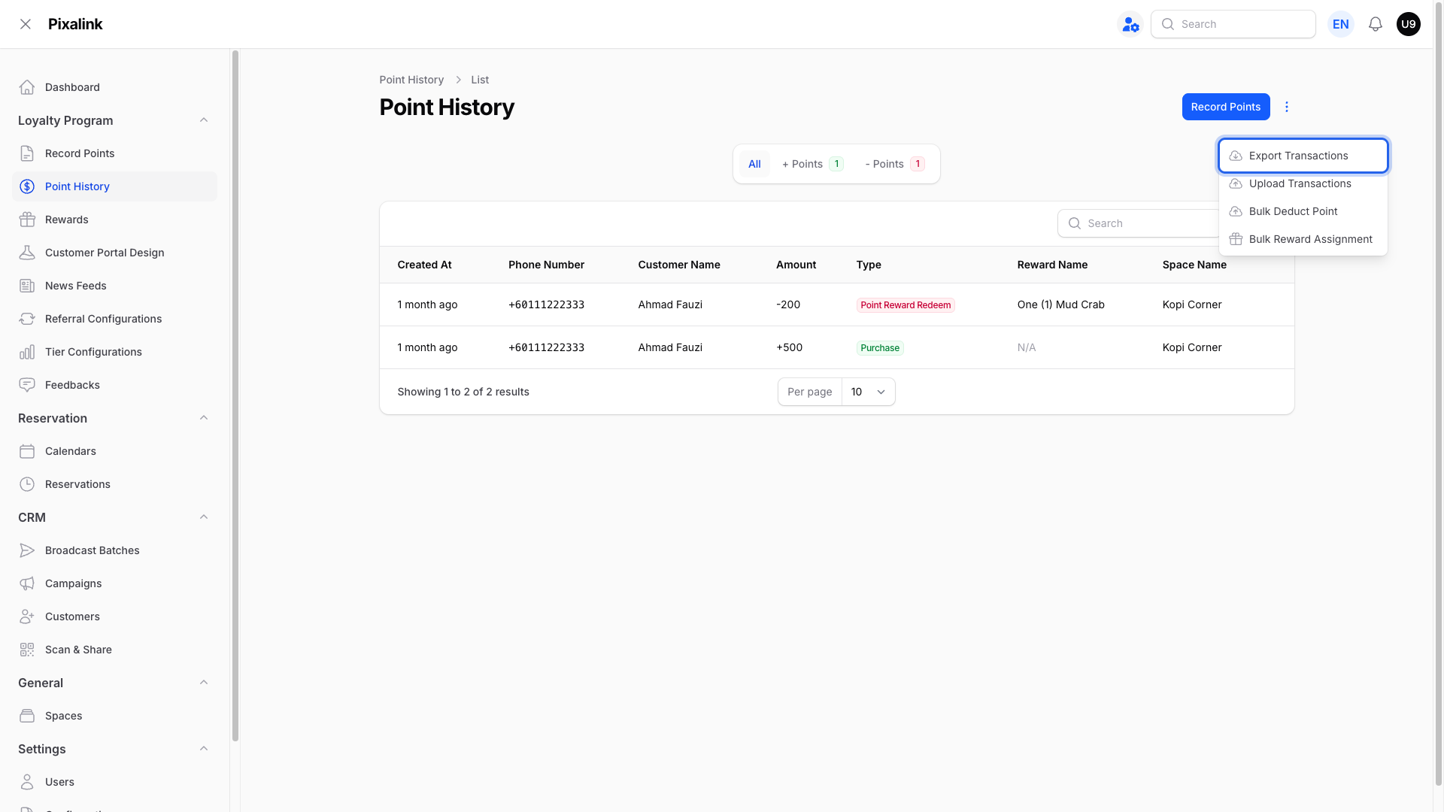Viewport: 1444px width, 812px height.
Task: Open the News Feeds newspaper icon
Action: pyautogui.click(x=27, y=286)
